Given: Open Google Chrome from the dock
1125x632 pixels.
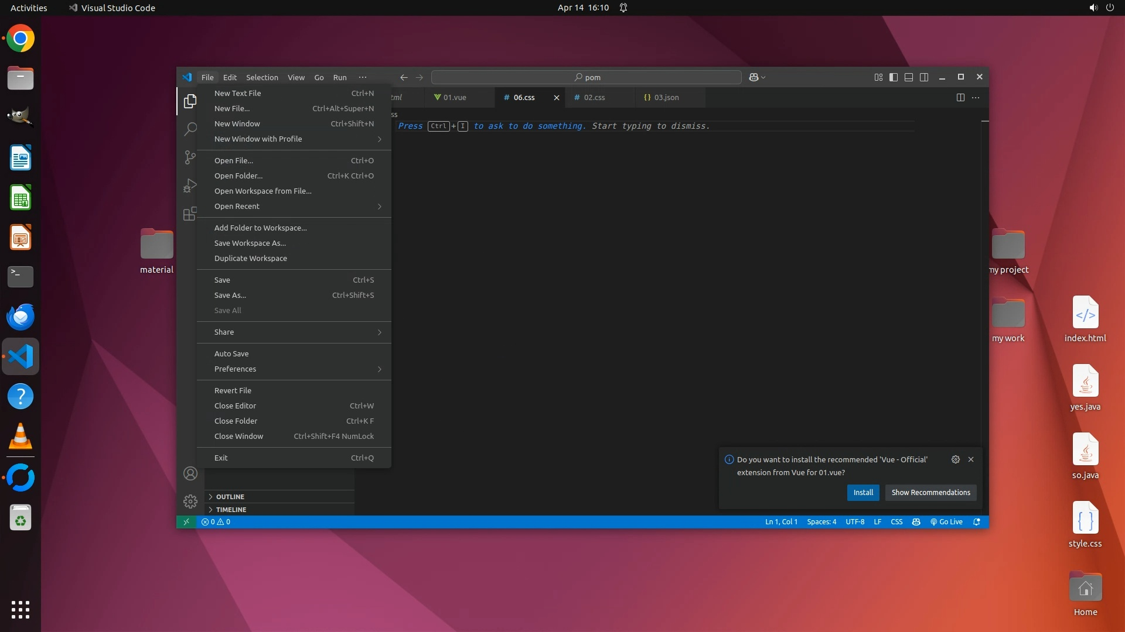Looking at the screenshot, I should [x=21, y=39].
